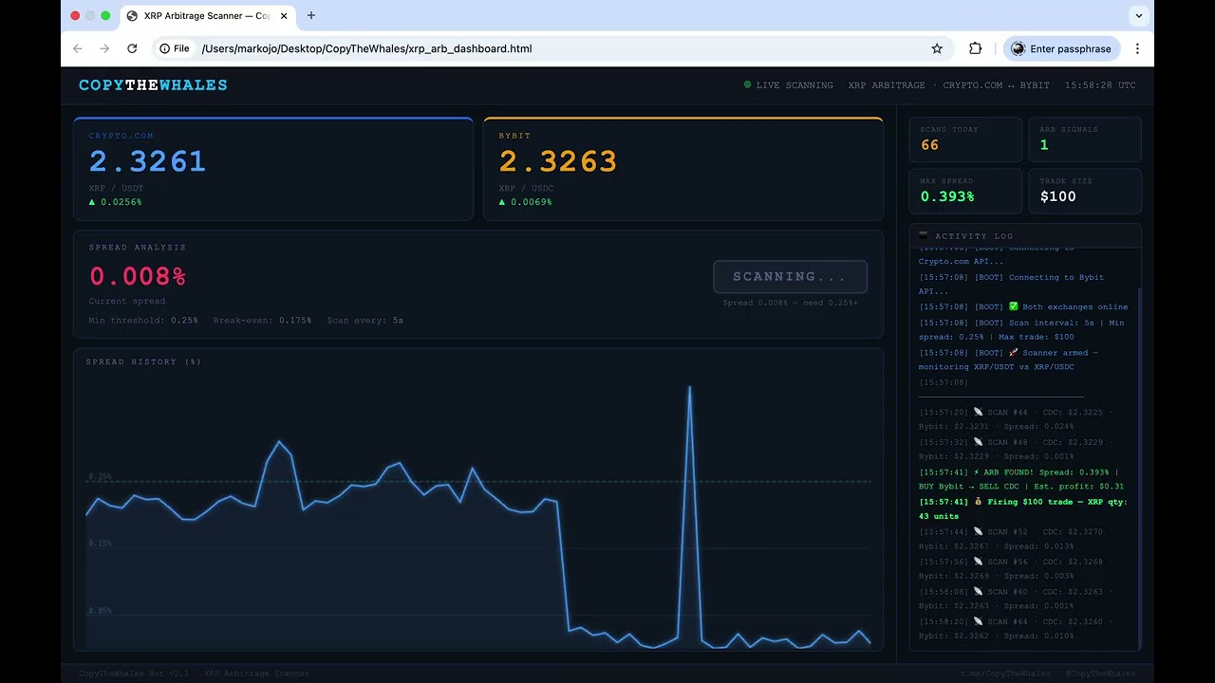Viewport: 1215px width, 683px height.
Task: Click the Max Spread value 0.393%
Action: click(947, 196)
